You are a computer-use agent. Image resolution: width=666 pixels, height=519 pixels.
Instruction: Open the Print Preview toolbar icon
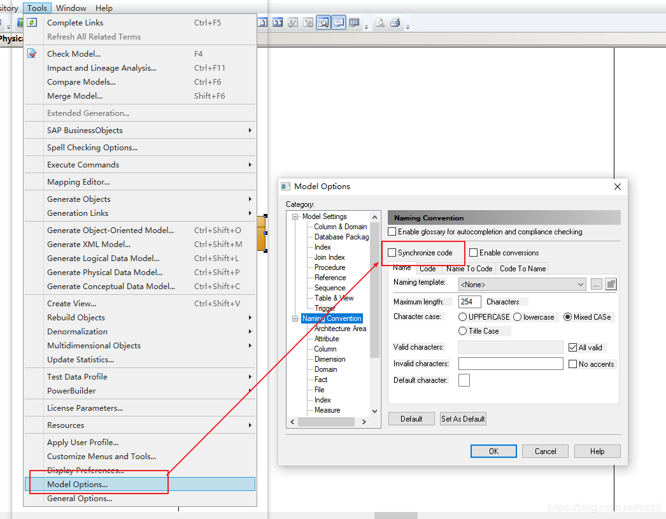[381, 22]
